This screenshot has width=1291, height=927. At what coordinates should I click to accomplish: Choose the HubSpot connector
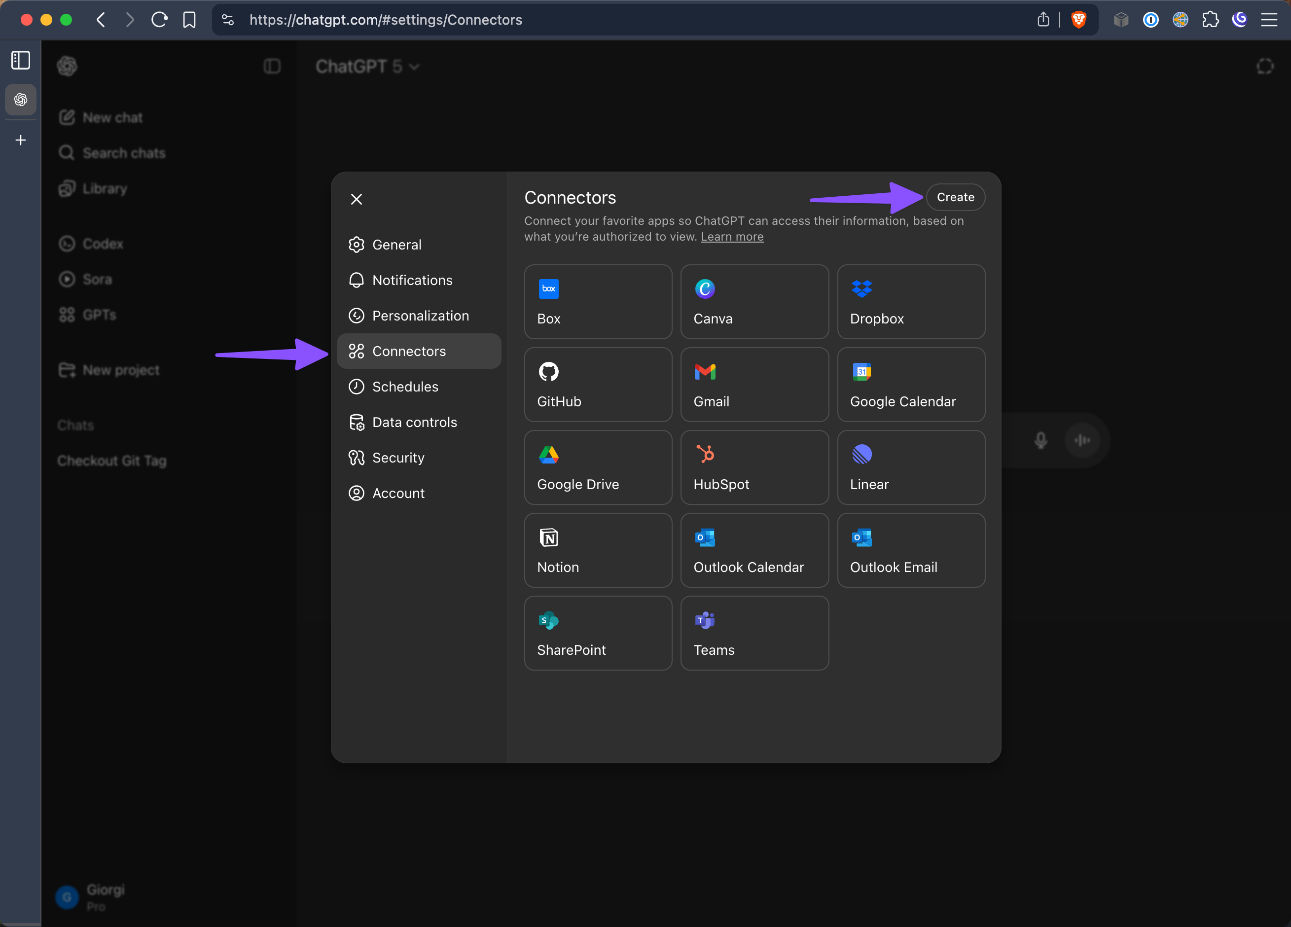point(754,467)
